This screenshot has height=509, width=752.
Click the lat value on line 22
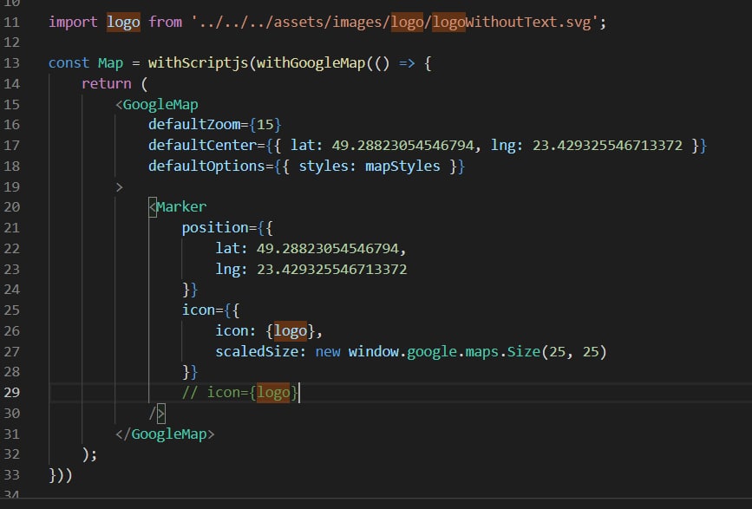tap(328, 249)
